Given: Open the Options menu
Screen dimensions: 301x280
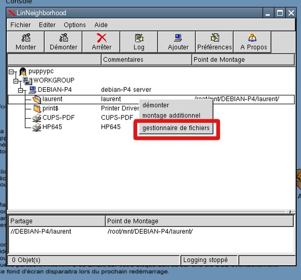Looking at the screenshot, I should click(75, 25).
